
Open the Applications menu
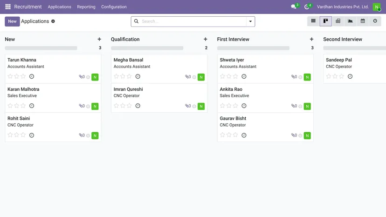[x=59, y=7]
